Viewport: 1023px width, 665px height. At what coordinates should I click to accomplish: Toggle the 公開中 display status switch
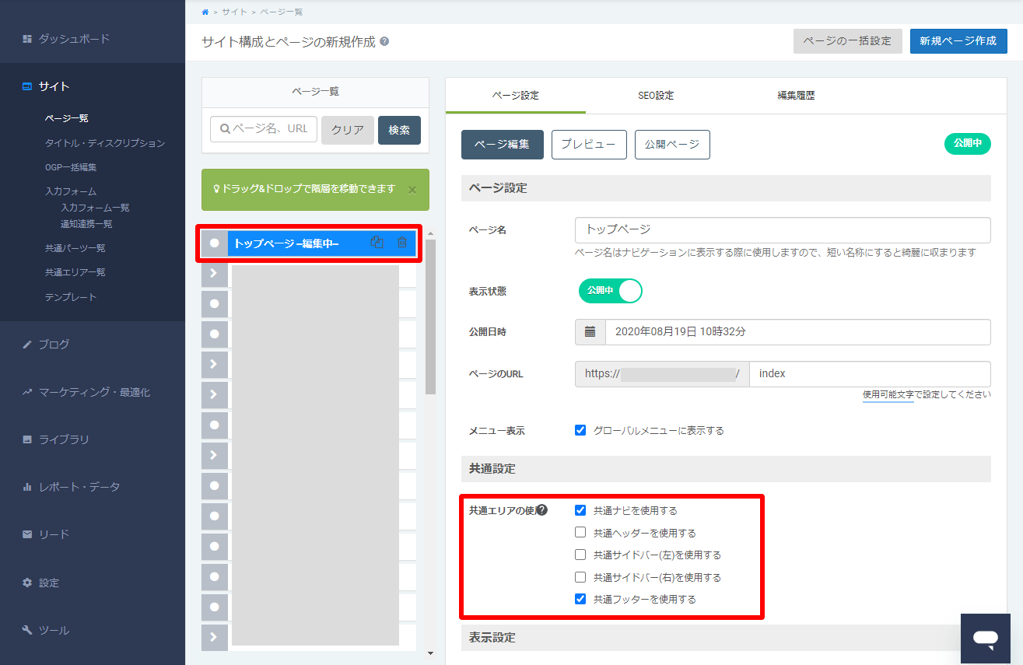pyautogui.click(x=611, y=291)
